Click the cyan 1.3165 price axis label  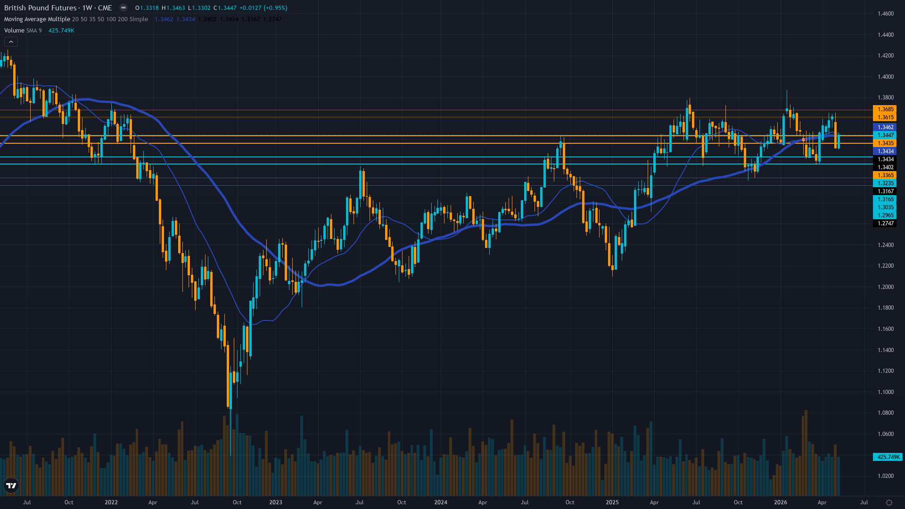885,199
